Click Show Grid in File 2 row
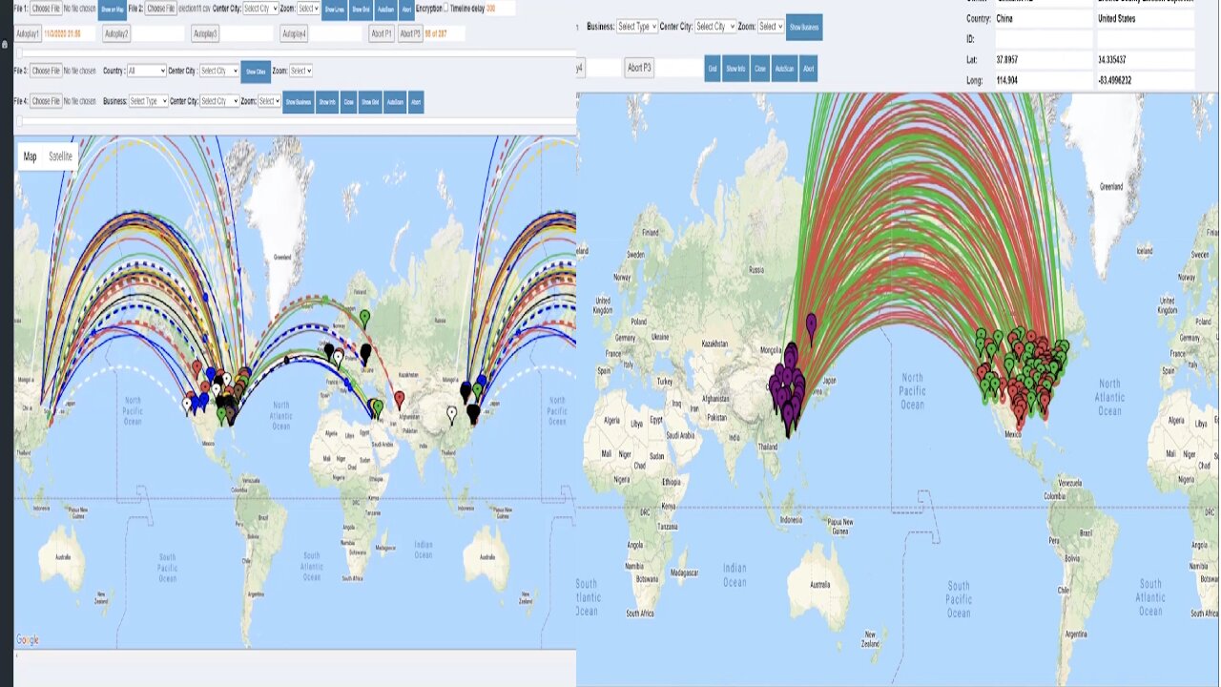 point(361,10)
